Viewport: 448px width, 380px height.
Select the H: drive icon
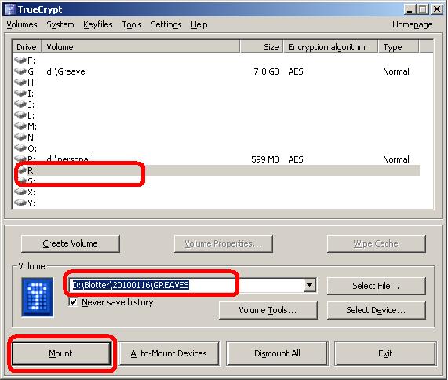point(20,82)
